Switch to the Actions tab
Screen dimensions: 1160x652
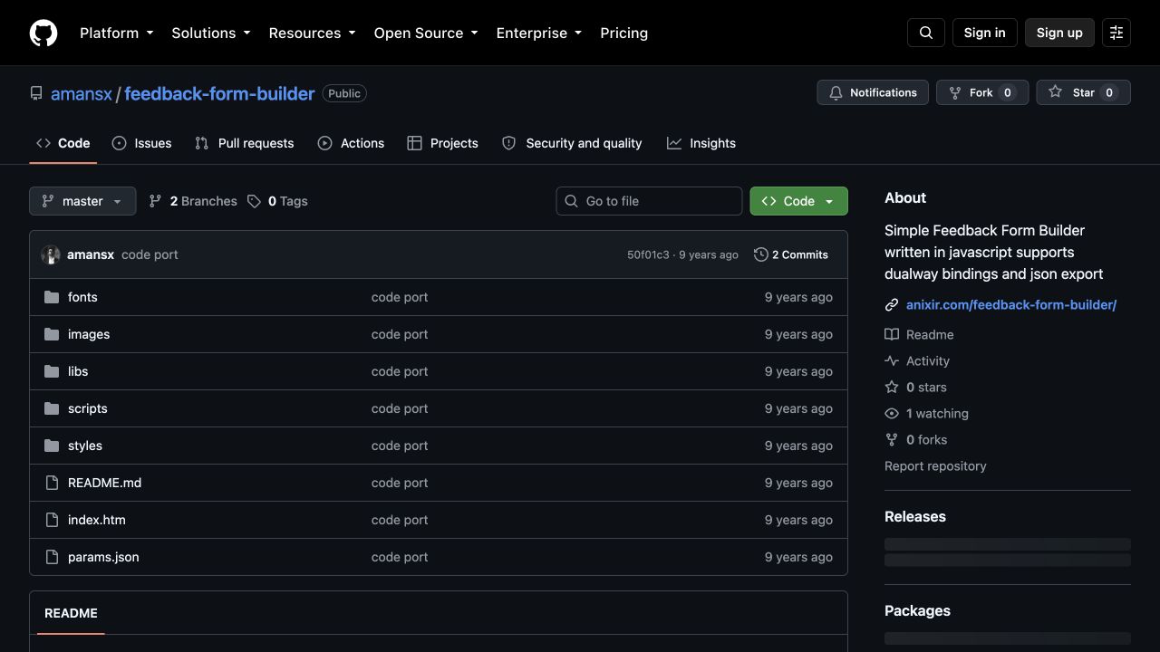click(351, 143)
